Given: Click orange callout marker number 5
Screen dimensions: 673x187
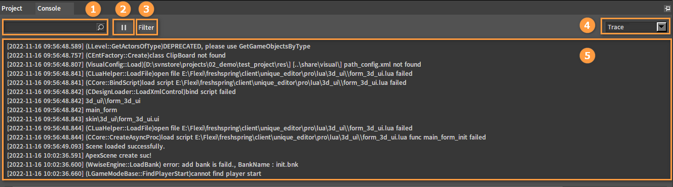Looking at the screenshot, I should pos(586,56).
